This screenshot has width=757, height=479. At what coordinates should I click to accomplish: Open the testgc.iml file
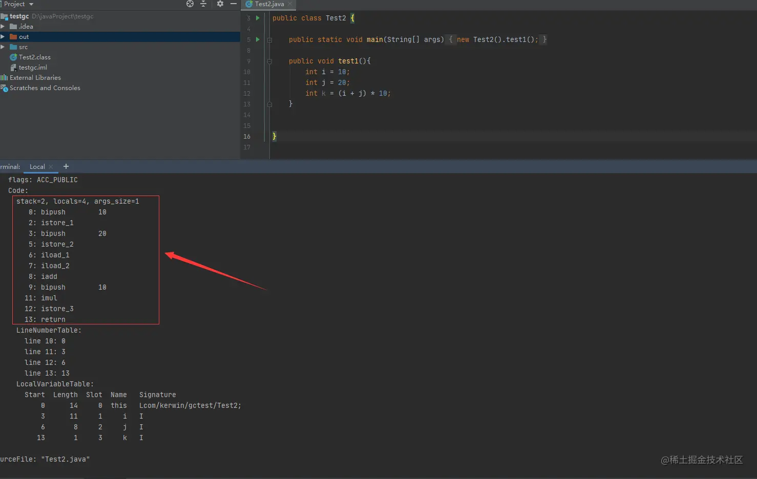tap(33, 68)
